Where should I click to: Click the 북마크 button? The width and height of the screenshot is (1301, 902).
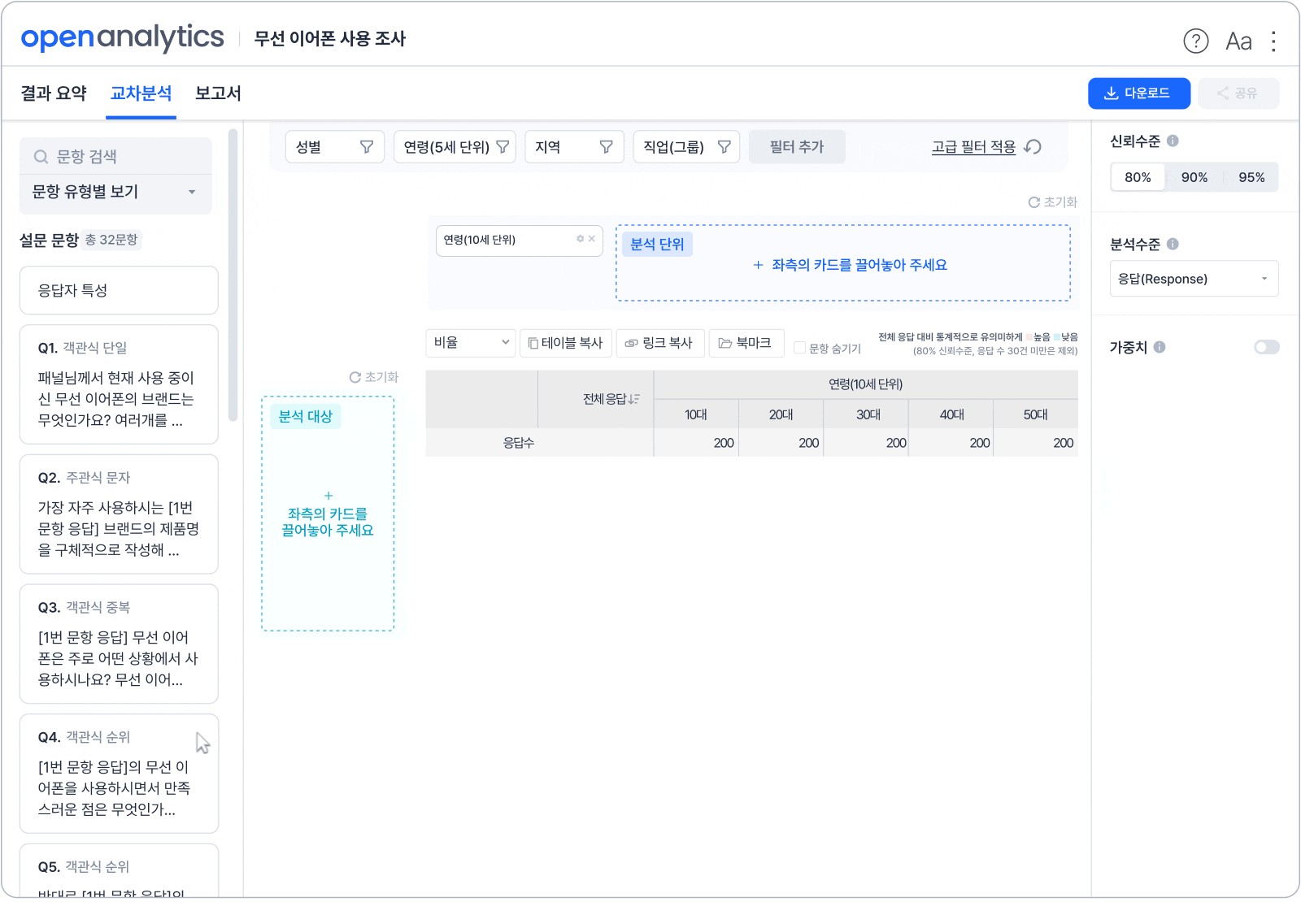coord(746,343)
